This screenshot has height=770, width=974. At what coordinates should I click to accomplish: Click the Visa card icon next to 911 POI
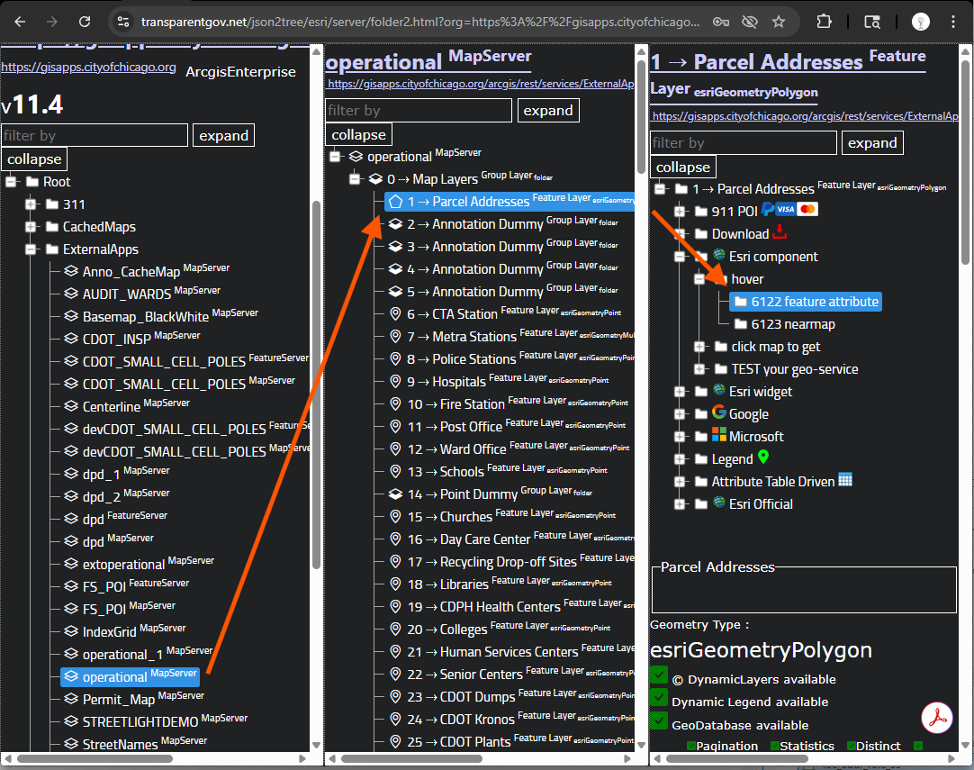[785, 210]
